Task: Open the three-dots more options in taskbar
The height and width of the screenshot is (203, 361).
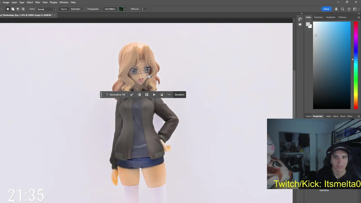Action: [169, 95]
